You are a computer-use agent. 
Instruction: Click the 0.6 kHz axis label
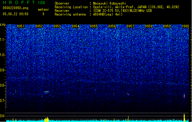click(2, 116)
